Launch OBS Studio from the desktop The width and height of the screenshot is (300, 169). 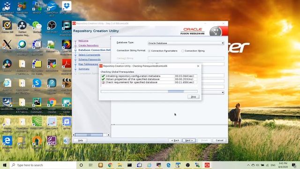(x=52, y=27)
